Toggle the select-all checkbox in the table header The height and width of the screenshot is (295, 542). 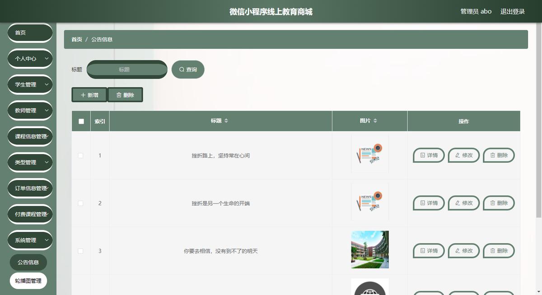(x=81, y=120)
